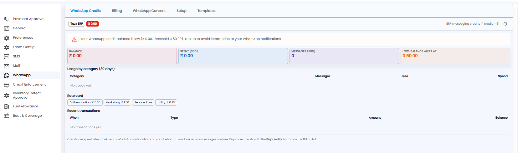The image size is (518, 153).
Task: Click the Spent (30D) card
Action: pos(233,56)
